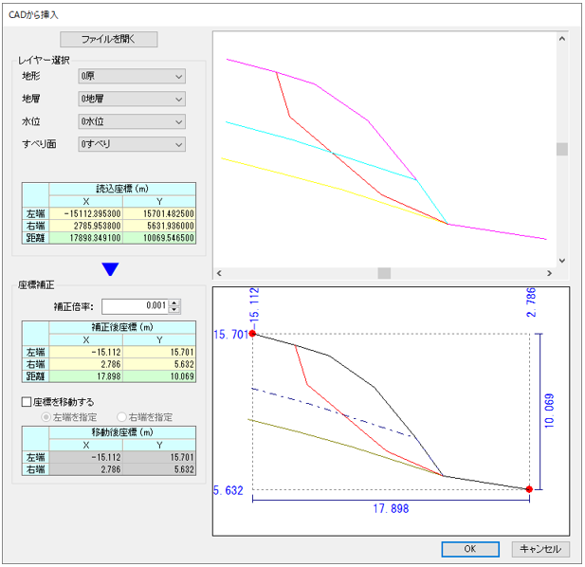Click the 右端 row header in 移動後座標 table
585x567 pixels.
coord(35,469)
